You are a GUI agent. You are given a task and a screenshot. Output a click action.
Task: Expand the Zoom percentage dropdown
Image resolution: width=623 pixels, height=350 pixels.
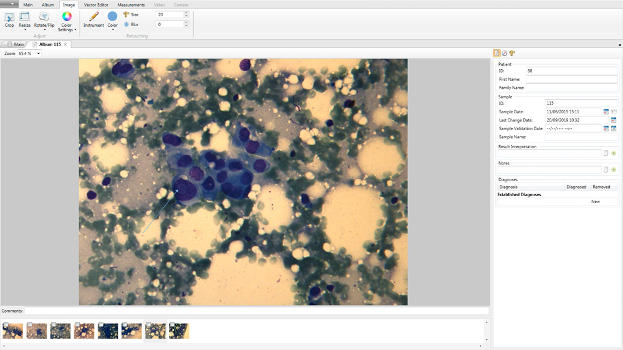click(39, 53)
